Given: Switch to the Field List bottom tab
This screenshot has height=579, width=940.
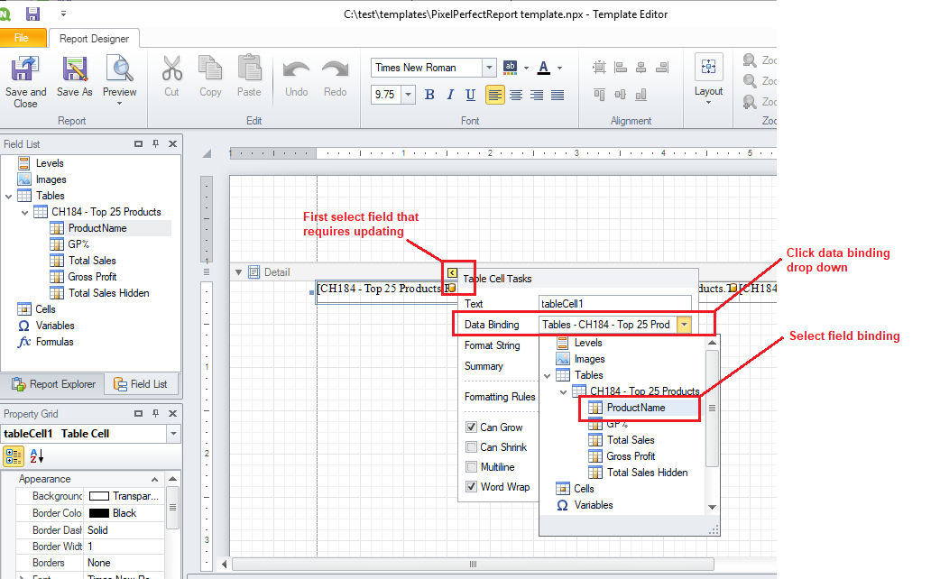Looking at the screenshot, I should [x=141, y=384].
